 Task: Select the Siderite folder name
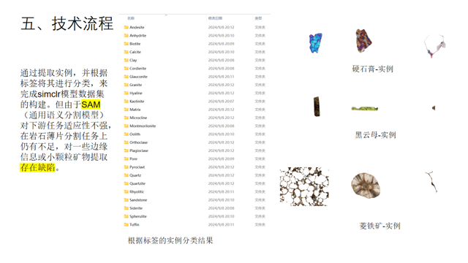(x=136, y=208)
